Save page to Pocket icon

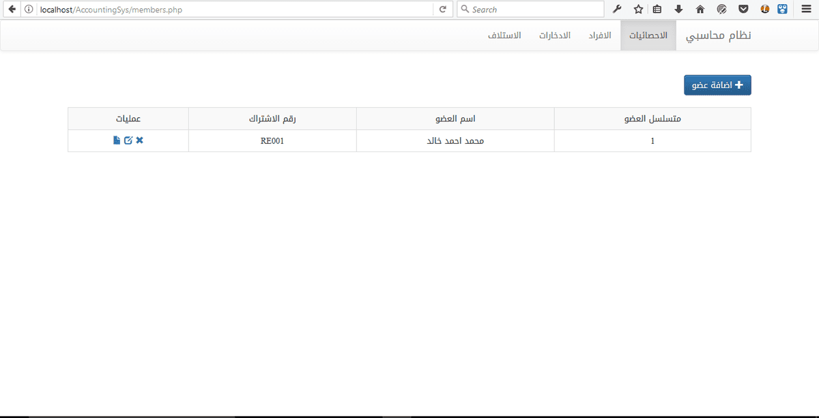743,10
